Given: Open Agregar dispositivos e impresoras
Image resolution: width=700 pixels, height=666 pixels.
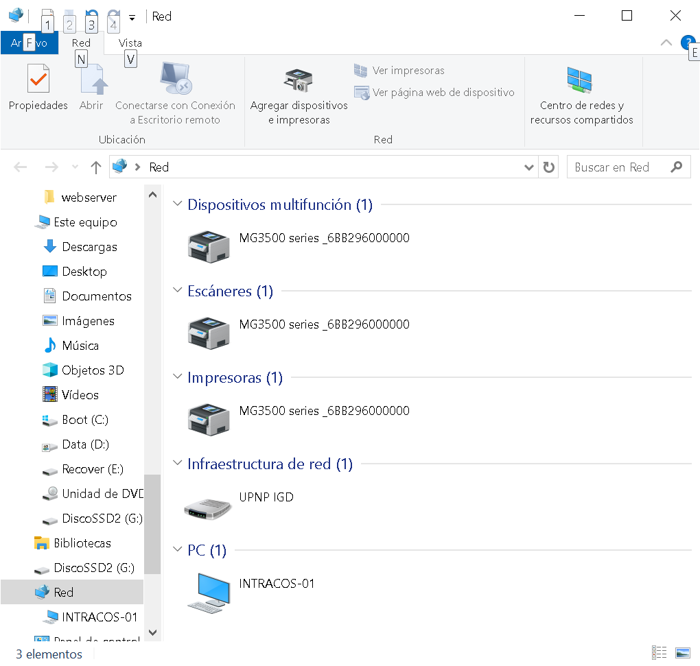Looking at the screenshot, I should coord(299,97).
